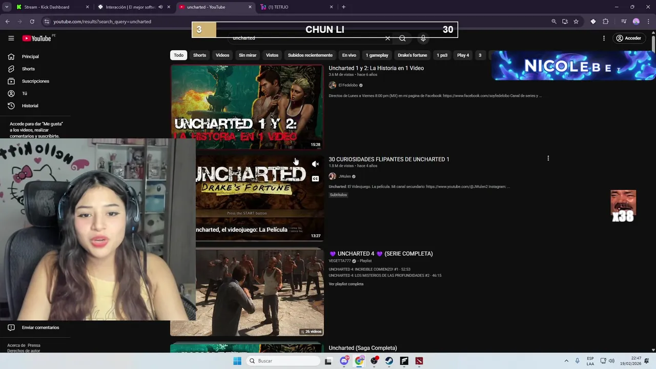Run search with the magnifier button
This screenshot has height=369, width=656.
(x=402, y=38)
